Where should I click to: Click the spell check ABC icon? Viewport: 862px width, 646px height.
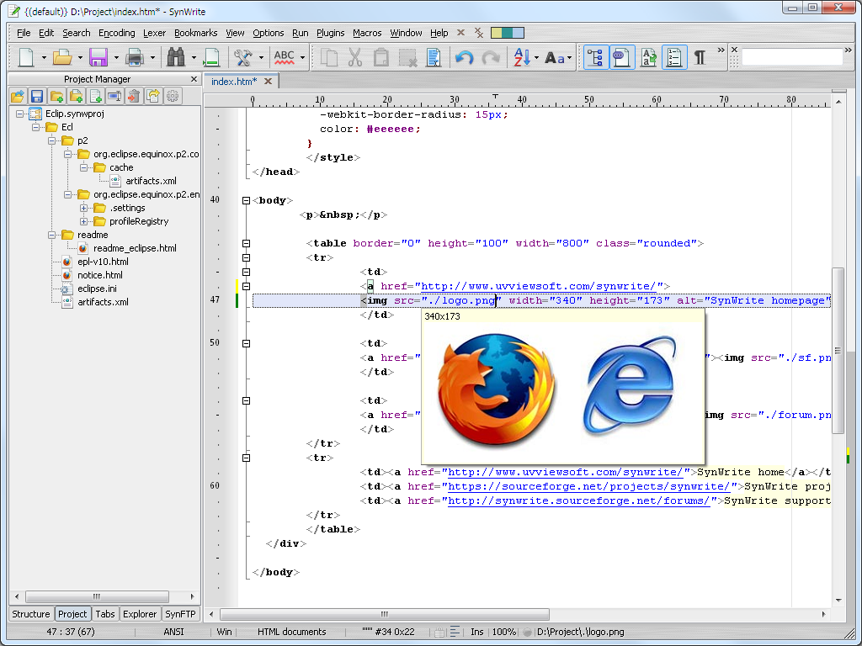(x=285, y=57)
